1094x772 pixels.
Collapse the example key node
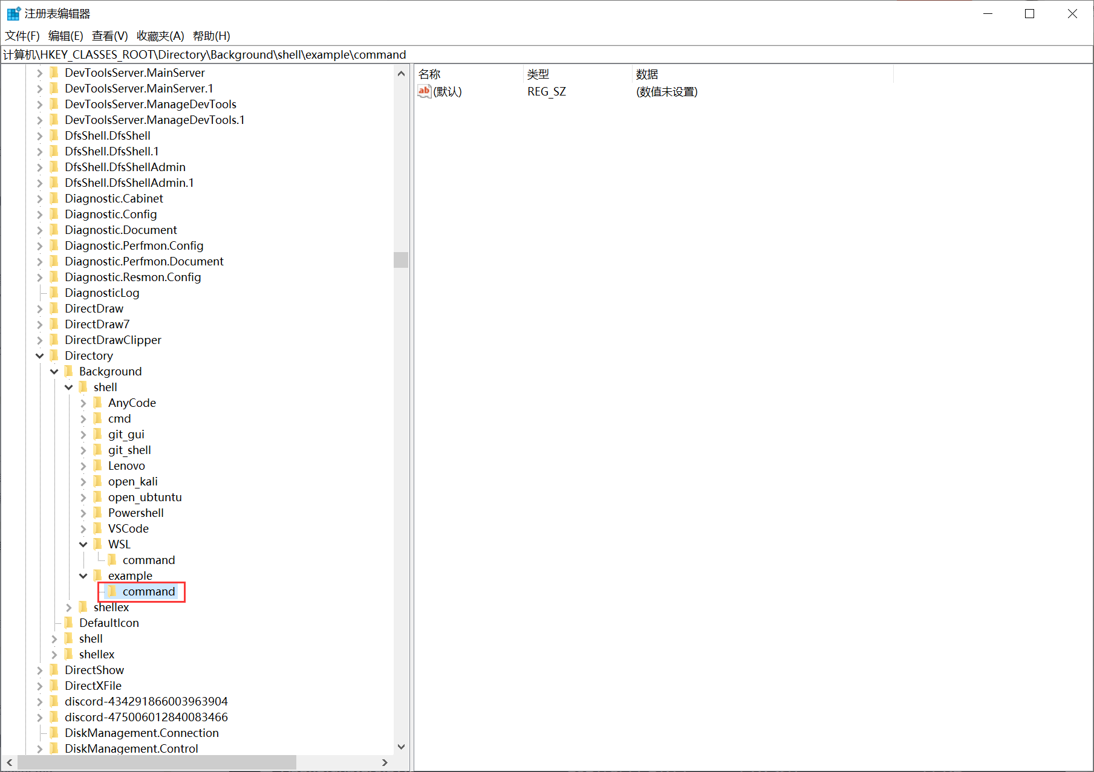click(83, 576)
